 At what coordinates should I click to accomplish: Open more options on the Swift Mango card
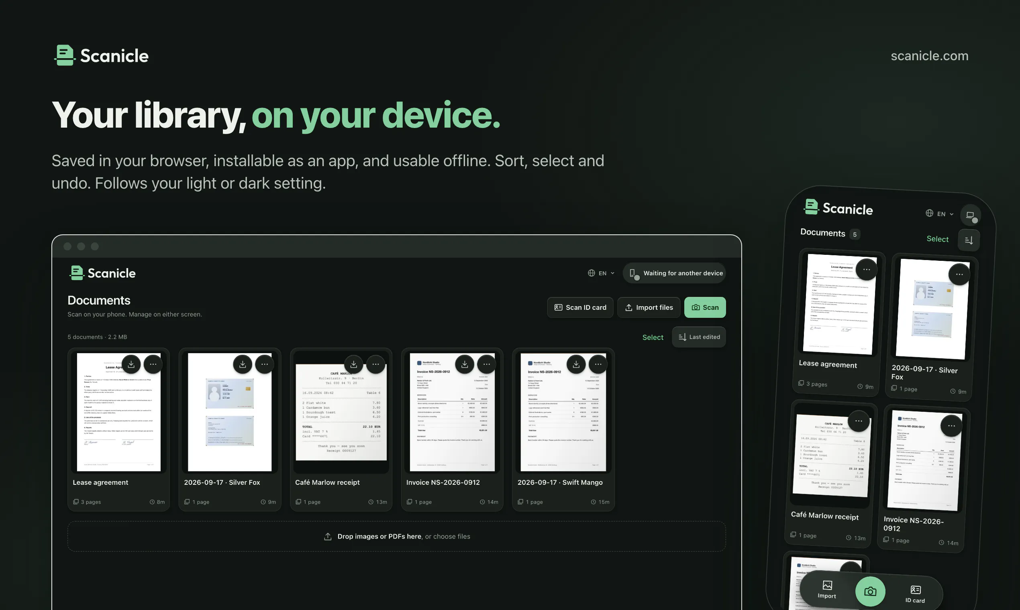tap(598, 364)
